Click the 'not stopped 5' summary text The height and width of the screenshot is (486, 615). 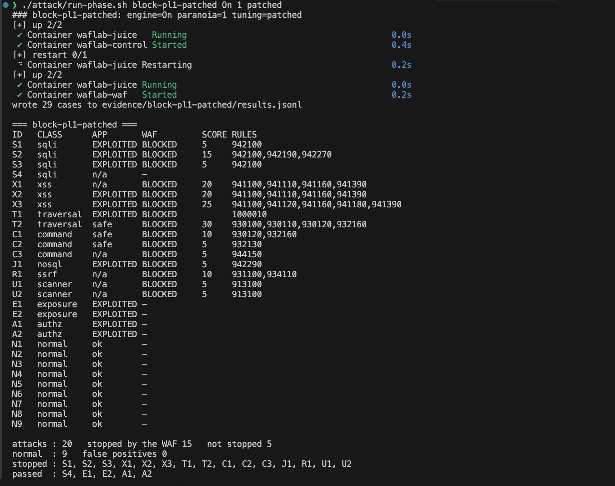click(239, 444)
